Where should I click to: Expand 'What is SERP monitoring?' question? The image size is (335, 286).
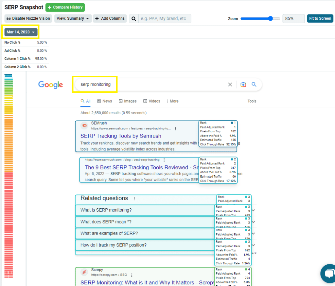coord(254,210)
